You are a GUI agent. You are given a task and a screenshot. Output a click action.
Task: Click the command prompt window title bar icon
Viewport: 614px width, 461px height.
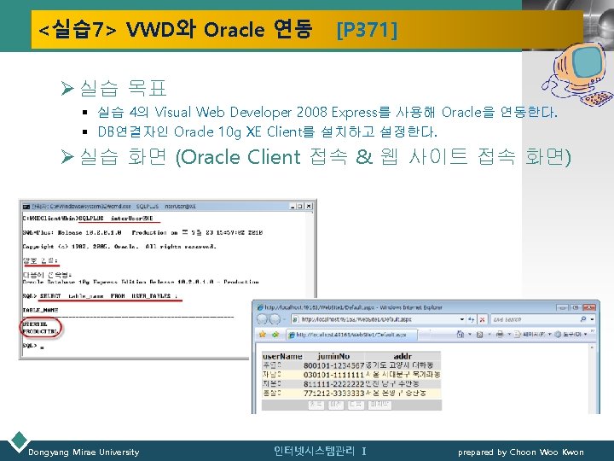coord(26,207)
